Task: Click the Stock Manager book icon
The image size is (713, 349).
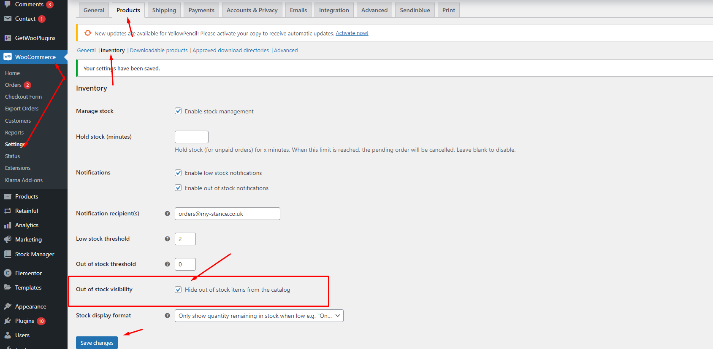Action: point(8,254)
